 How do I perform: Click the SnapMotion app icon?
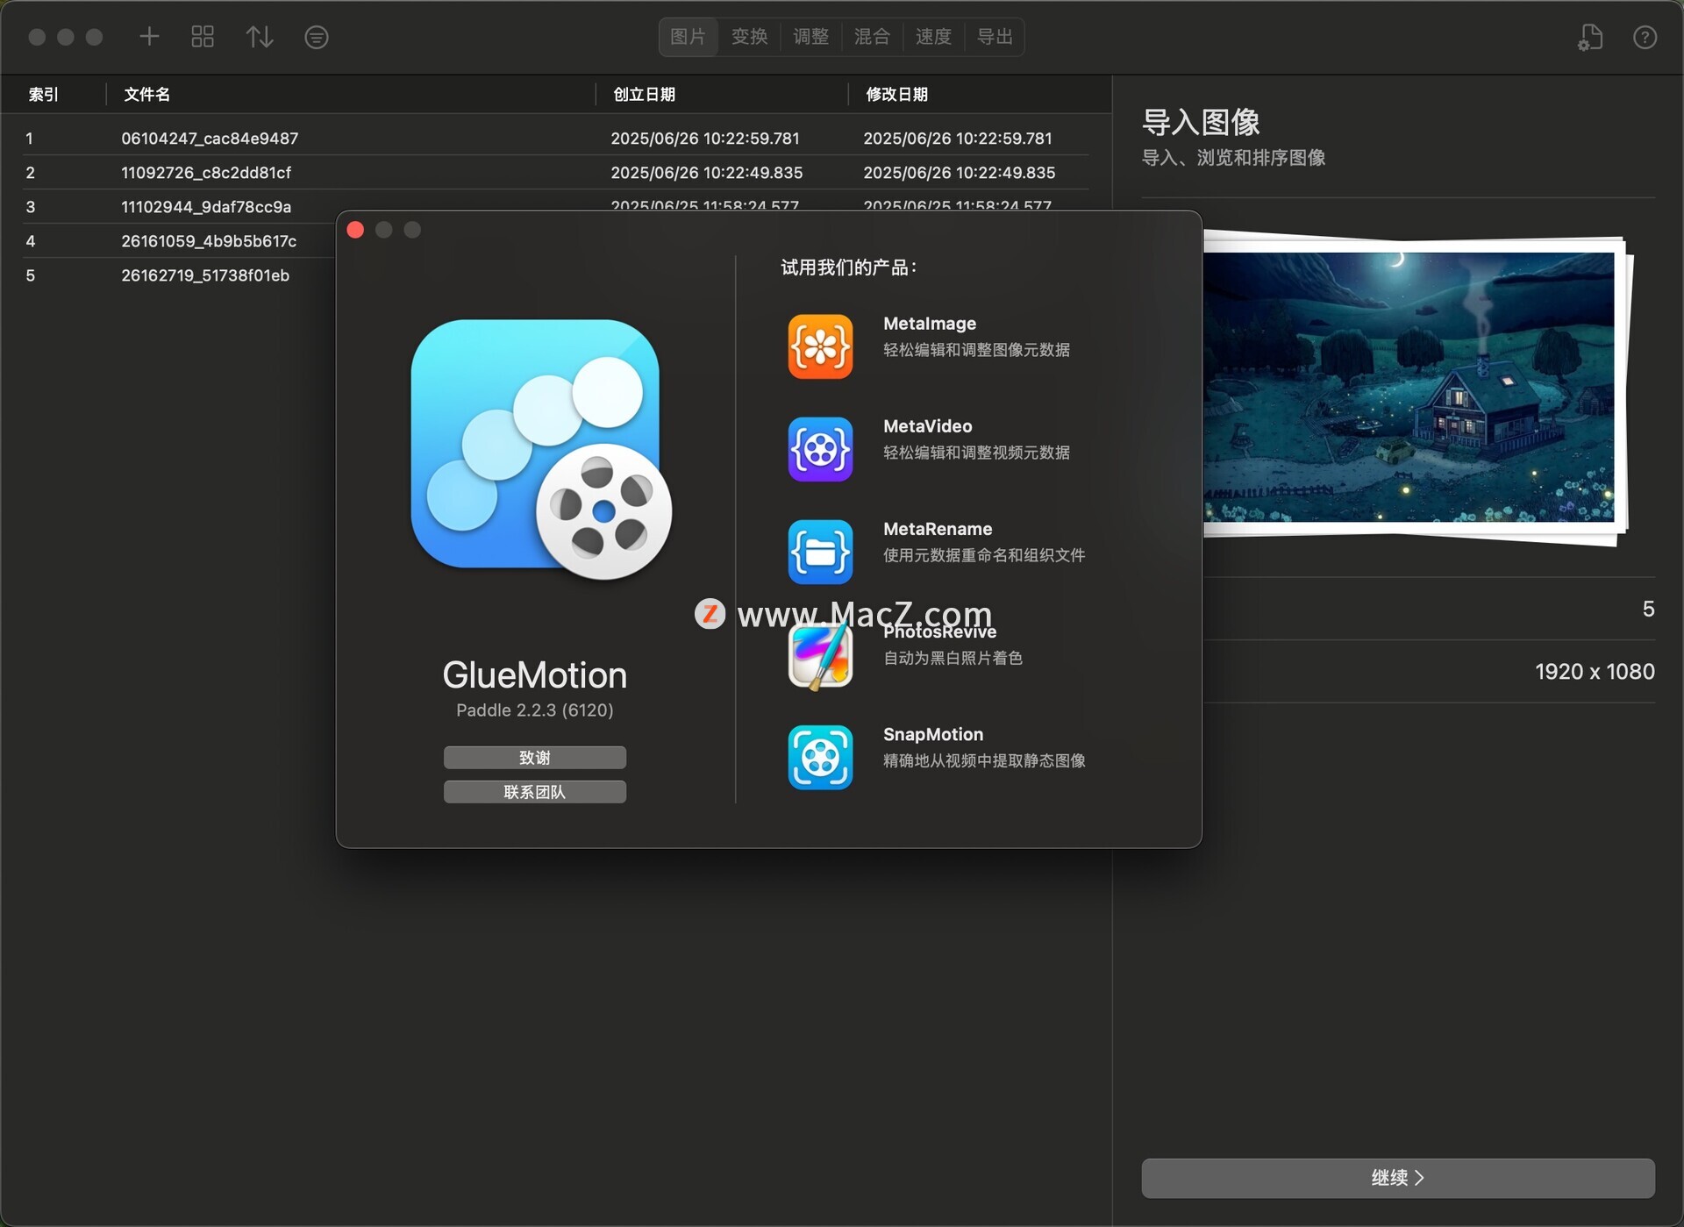(x=820, y=756)
